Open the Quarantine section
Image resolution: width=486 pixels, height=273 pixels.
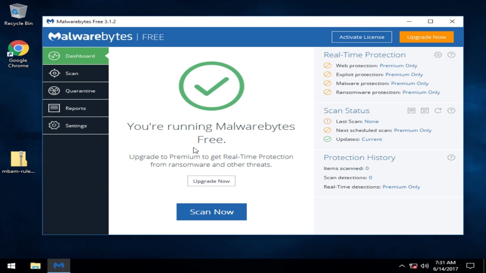click(76, 91)
